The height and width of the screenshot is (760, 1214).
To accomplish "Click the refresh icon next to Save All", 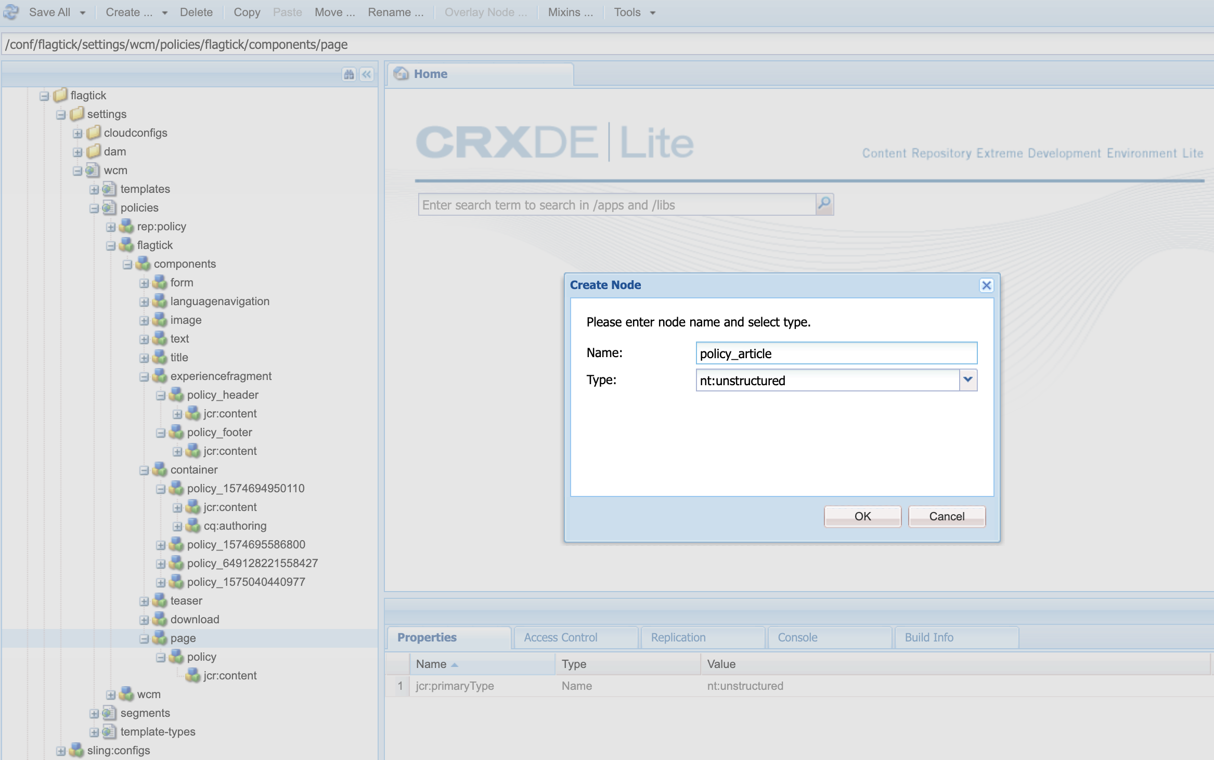I will point(11,12).
